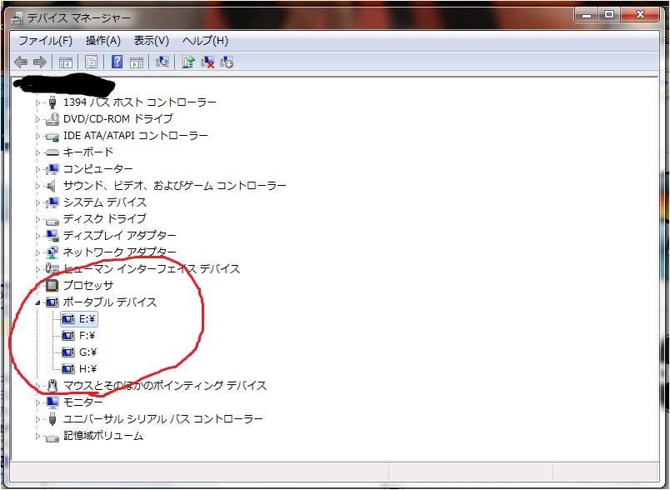This screenshot has width=670, height=490.
Task: Select the G:¥ portable device
Action: [79, 352]
